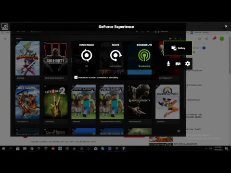Open the Mail app from taskbar
The height and width of the screenshot is (173, 231).
(95, 148)
